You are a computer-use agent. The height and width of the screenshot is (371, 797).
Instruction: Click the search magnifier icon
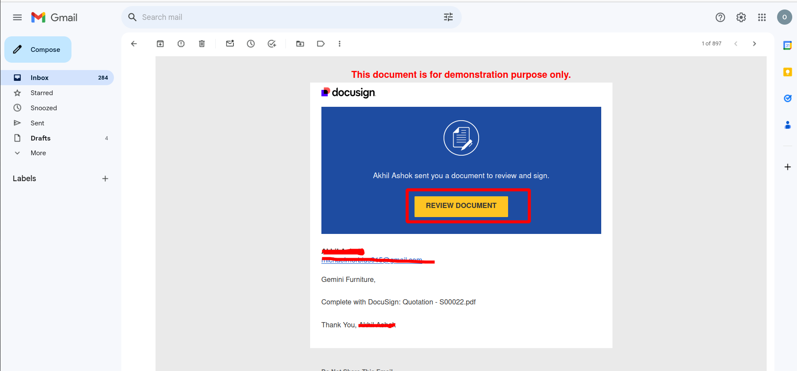[x=133, y=17]
